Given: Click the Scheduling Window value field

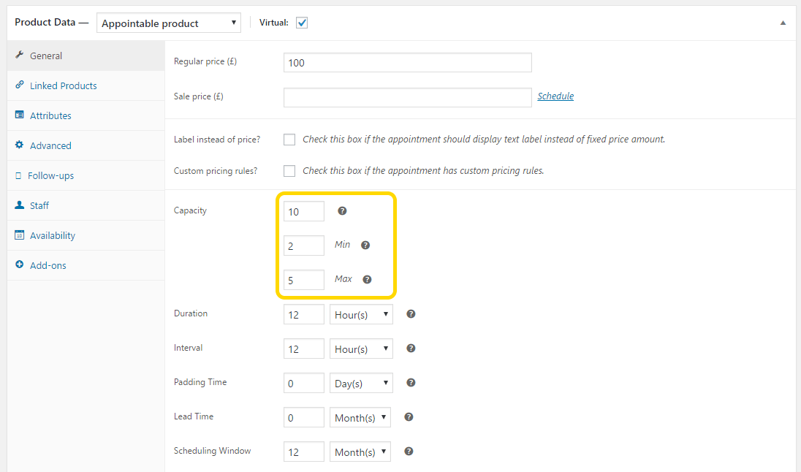Looking at the screenshot, I should click(304, 452).
